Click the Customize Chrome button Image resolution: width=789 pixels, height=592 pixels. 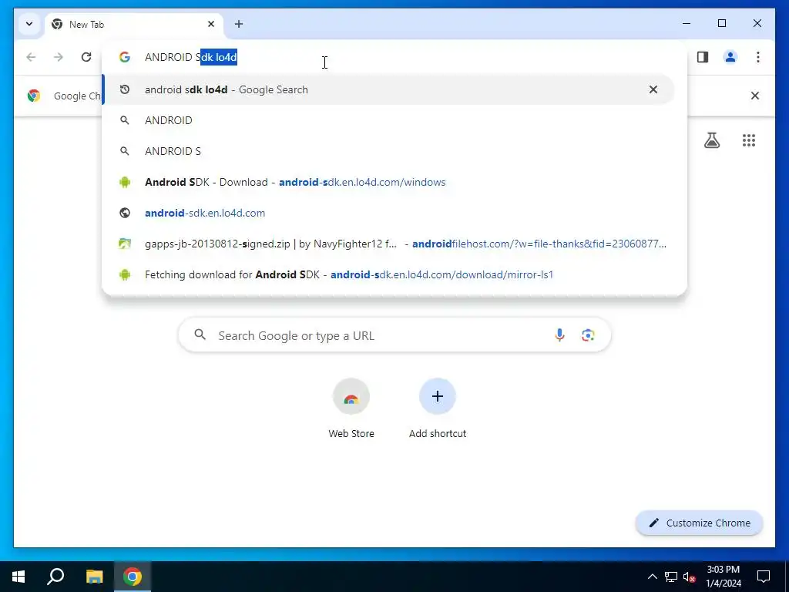tap(700, 523)
